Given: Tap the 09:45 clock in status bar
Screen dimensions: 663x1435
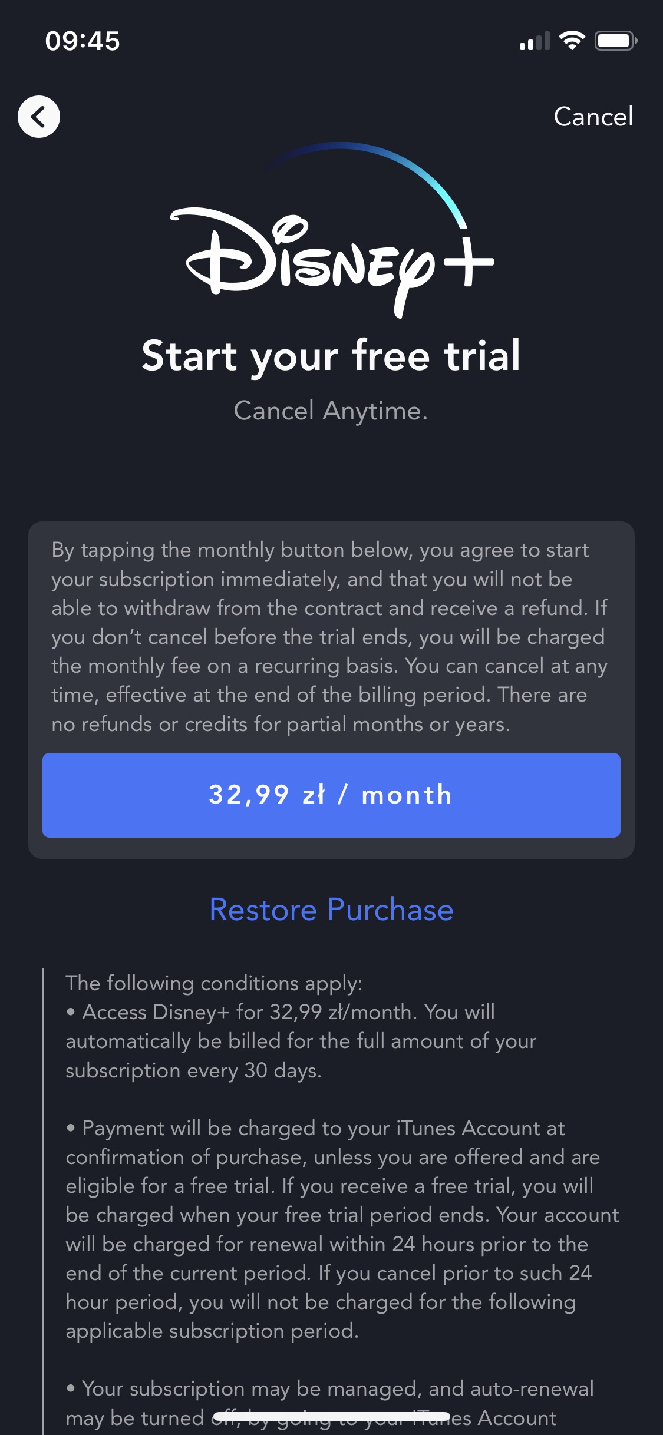Looking at the screenshot, I should tap(83, 41).
